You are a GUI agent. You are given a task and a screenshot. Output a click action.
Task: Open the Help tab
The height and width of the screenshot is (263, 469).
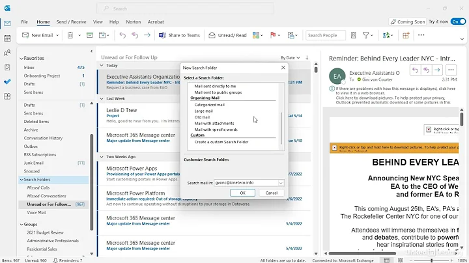point(114,22)
